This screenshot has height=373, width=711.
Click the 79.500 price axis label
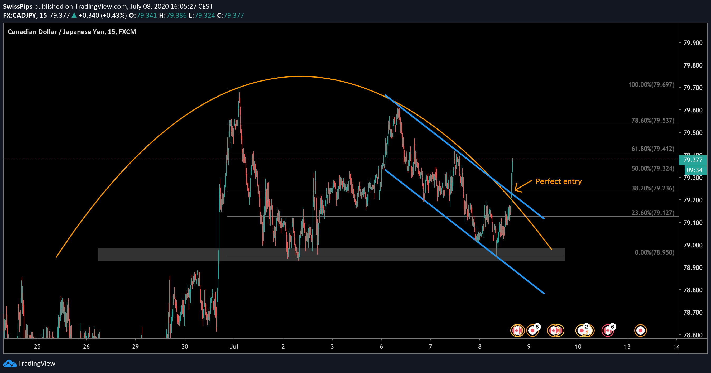693,133
